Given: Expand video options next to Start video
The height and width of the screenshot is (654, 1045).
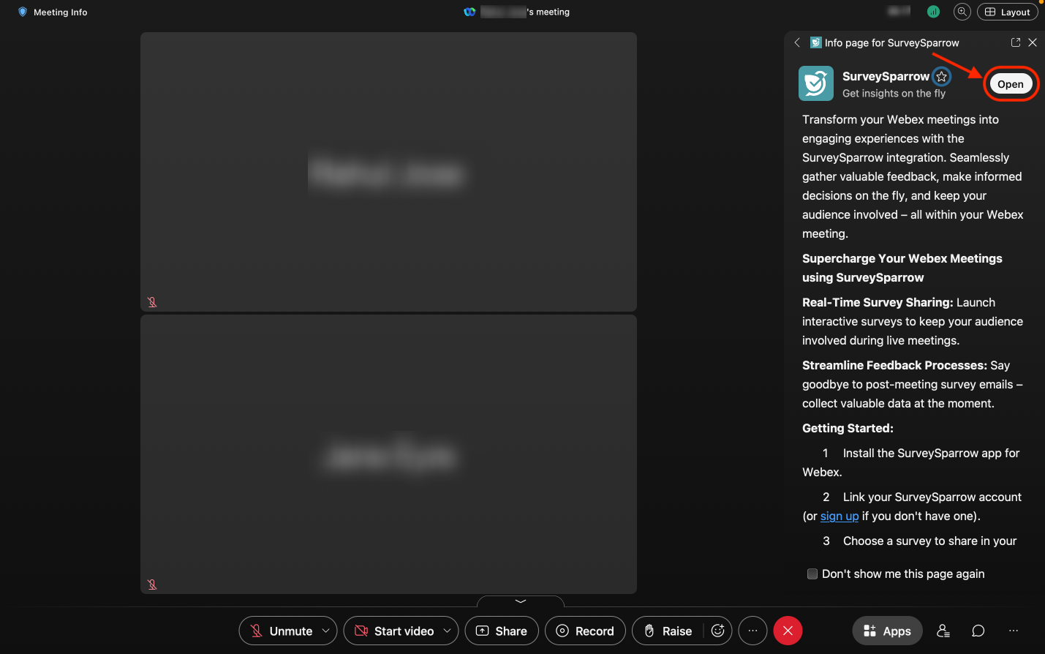Looking at the screenshot, I should (447, 631).
